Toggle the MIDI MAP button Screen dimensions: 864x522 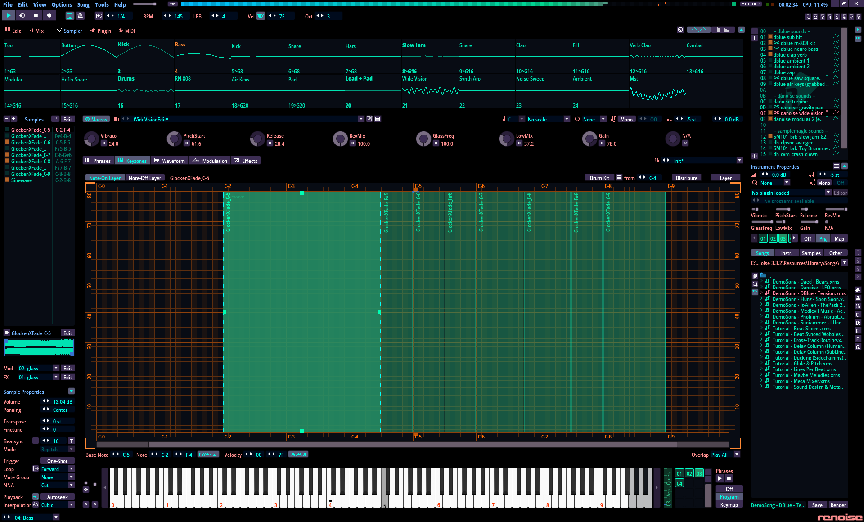[751, 4]
